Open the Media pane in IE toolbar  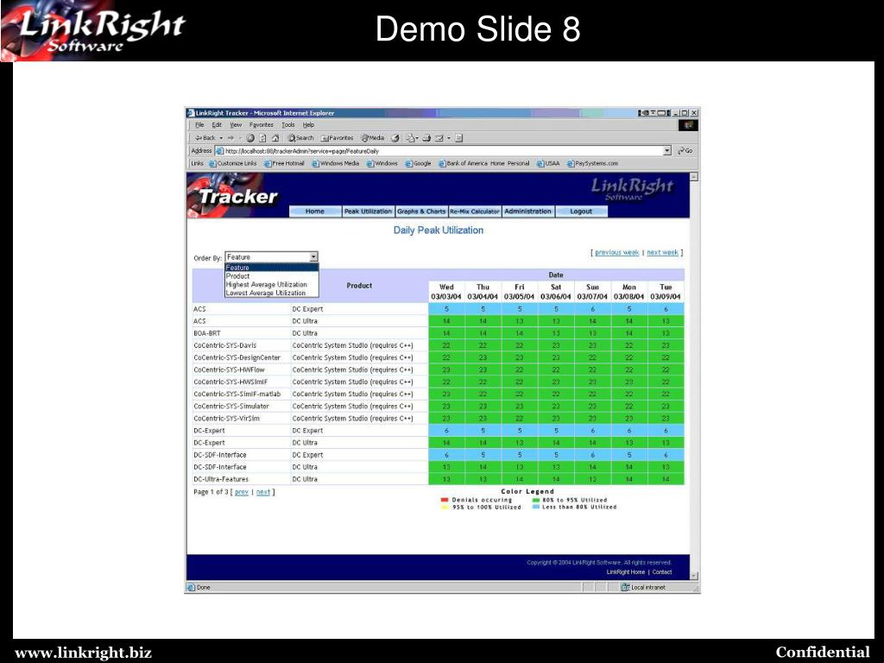tap(373, 138)
